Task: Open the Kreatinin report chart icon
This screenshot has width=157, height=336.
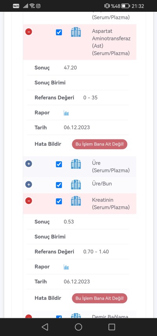Action: tap(66, 267)
